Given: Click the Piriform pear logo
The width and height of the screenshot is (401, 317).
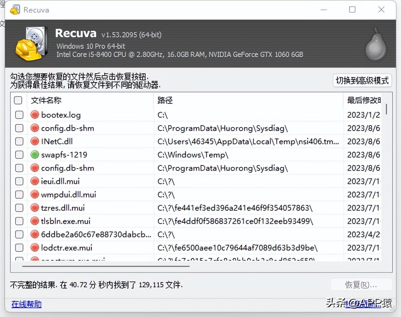Looking at the screenshot, I should click(x=376, y=44).
